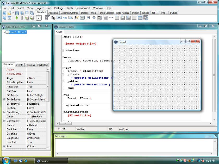The width and height of the screenshot is (219, 164).
Task: Open the Package menu
Action: pyautogui.click(x=59, y=8)
